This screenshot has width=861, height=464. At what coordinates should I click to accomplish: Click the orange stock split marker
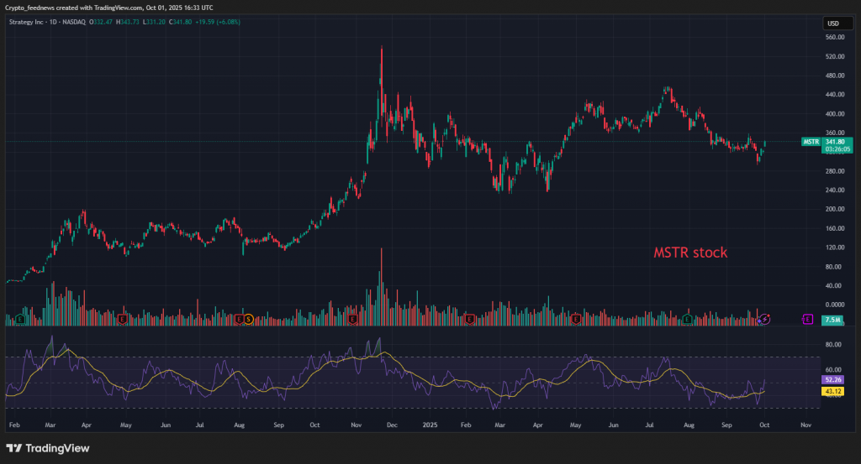pos(248,319)
